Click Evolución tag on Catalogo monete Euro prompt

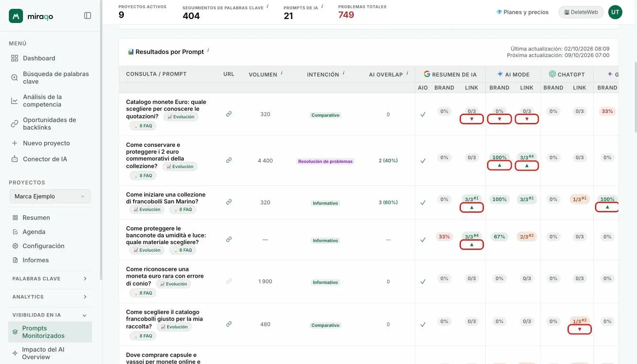(180, 117)
